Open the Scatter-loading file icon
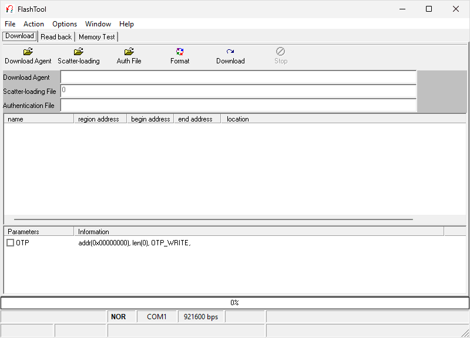470x338 pixels. (79, 52)
